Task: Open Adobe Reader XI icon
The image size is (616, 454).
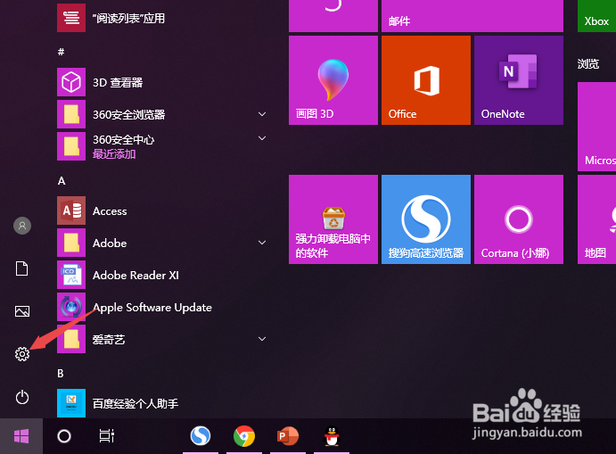Action: pyautogui.click(x=71, y=275)
